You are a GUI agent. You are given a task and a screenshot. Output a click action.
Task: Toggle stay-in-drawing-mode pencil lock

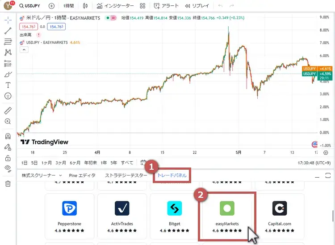(x=8, y=147)
